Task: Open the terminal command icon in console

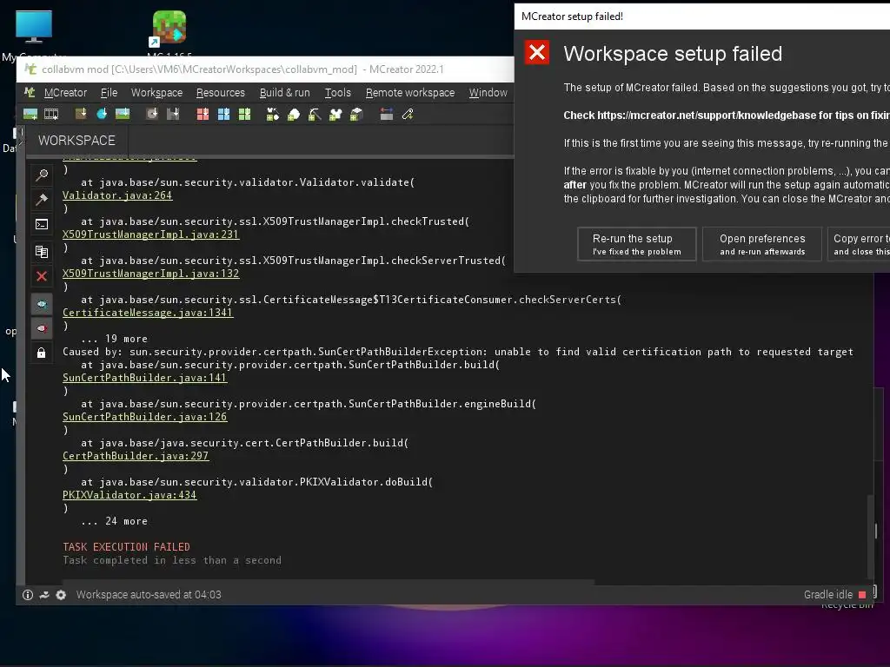Action: coord(42,225)
